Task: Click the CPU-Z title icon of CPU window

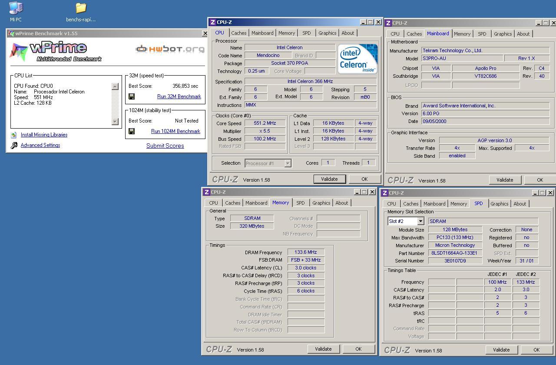Action: pos(213,22)
